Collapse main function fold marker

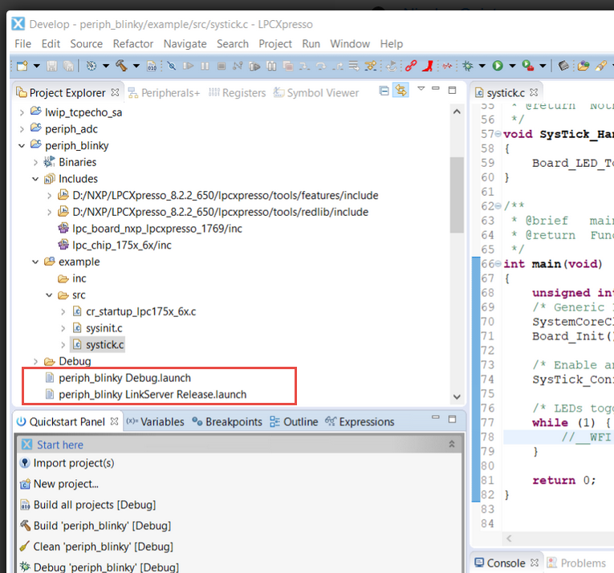[x=498, y=264]
